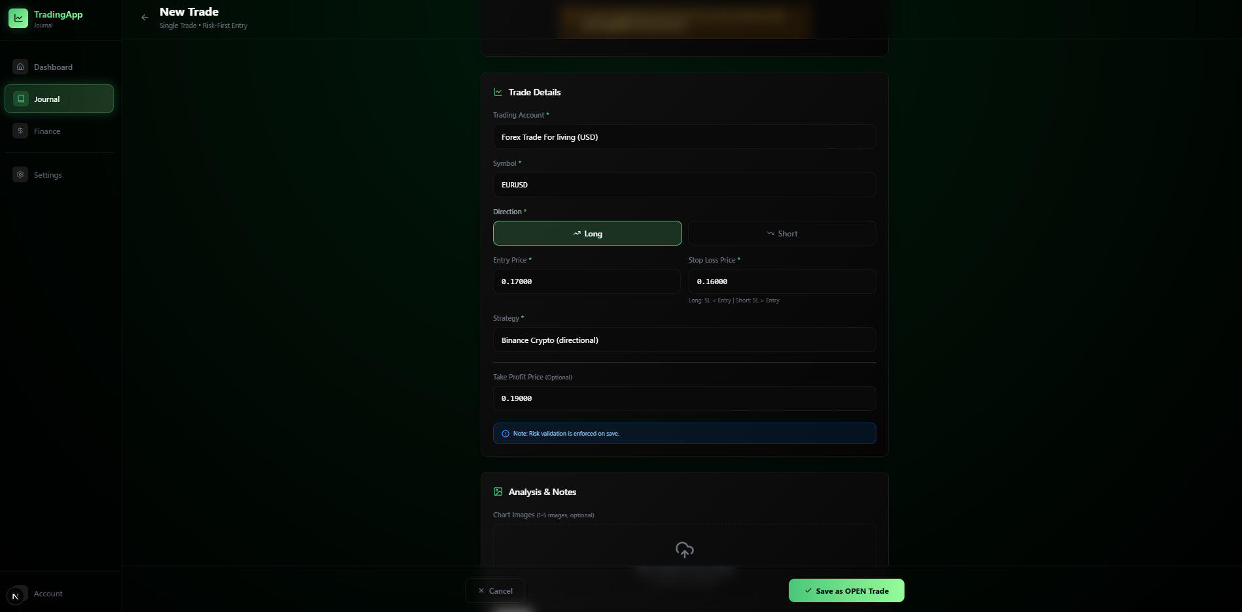Select the Dashboard home icon in sidebar
The height and width of the screenshot is (612, 1242).
click(x=20, y=66)
